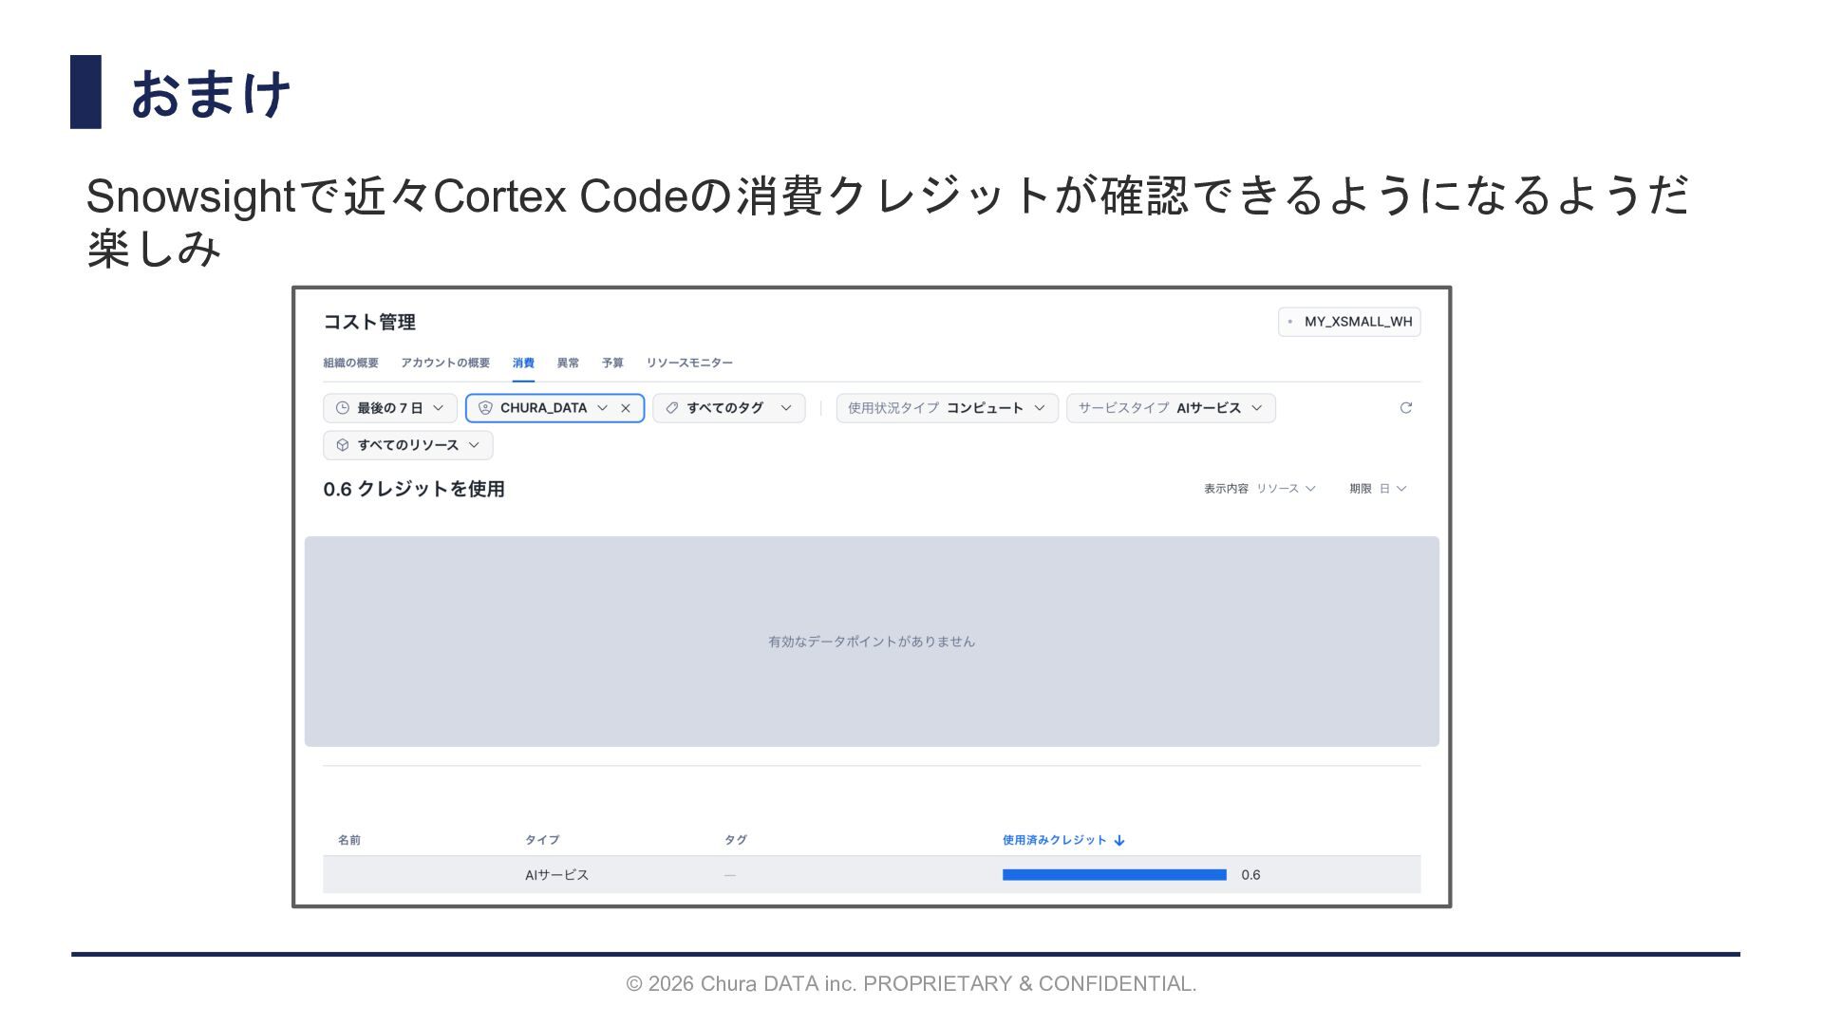The height and width of the screenshot is (1025, 1823).
Task: Click the tag icon on すべてのタグ filter
Action: (x=671, y=408)
